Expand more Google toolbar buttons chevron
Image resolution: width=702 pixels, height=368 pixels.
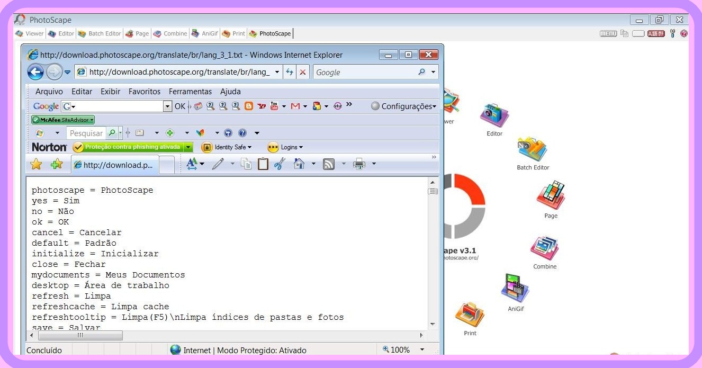349,104
